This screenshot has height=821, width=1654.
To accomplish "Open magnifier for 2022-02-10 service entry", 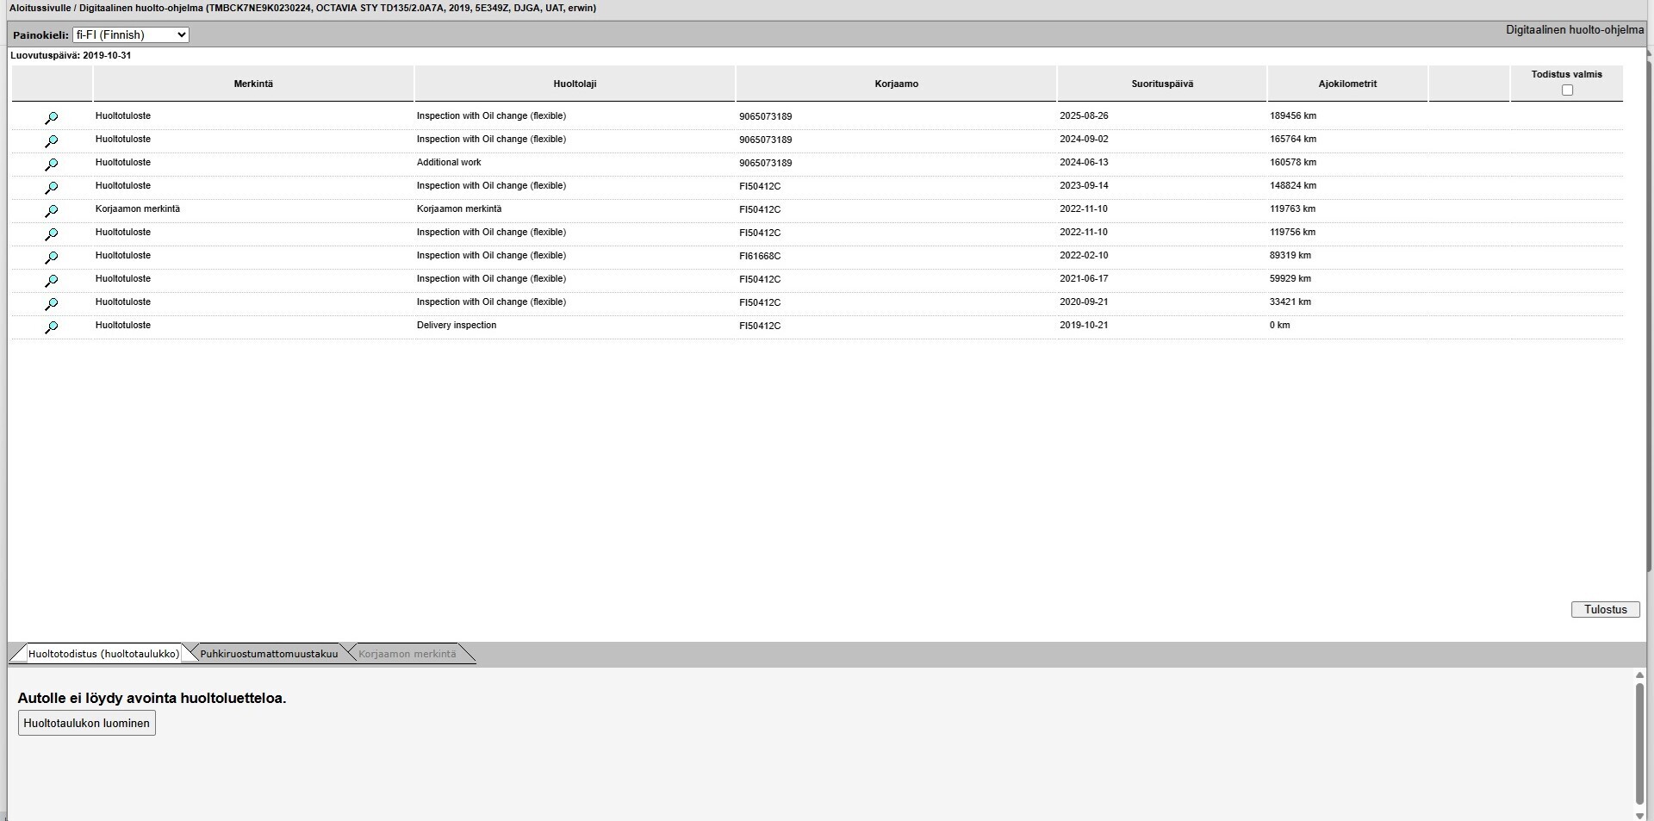I will click(x=51, y=258).
